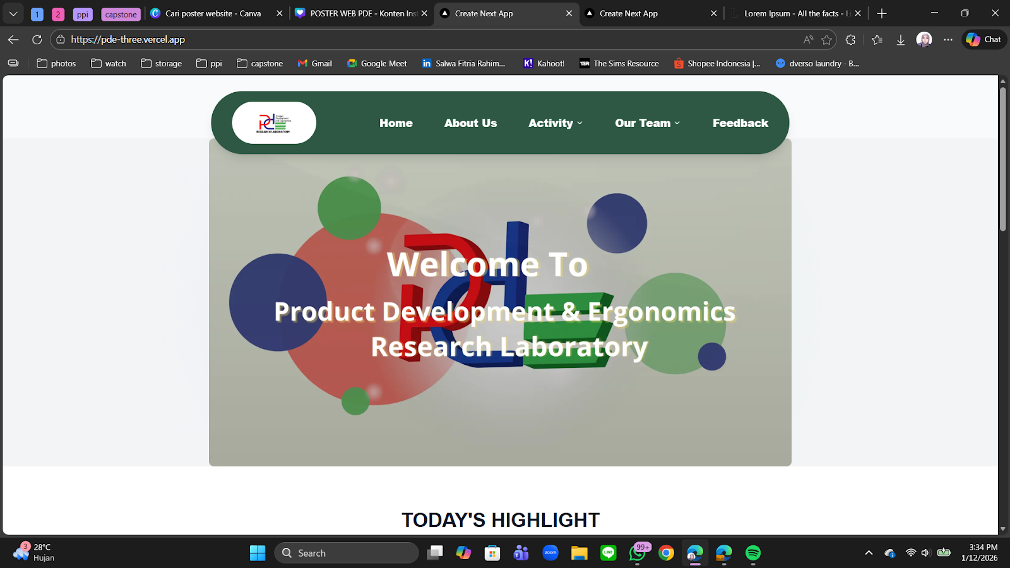Open Copilot Chat sidebar

pyautogui.click(x=984, y=40)
